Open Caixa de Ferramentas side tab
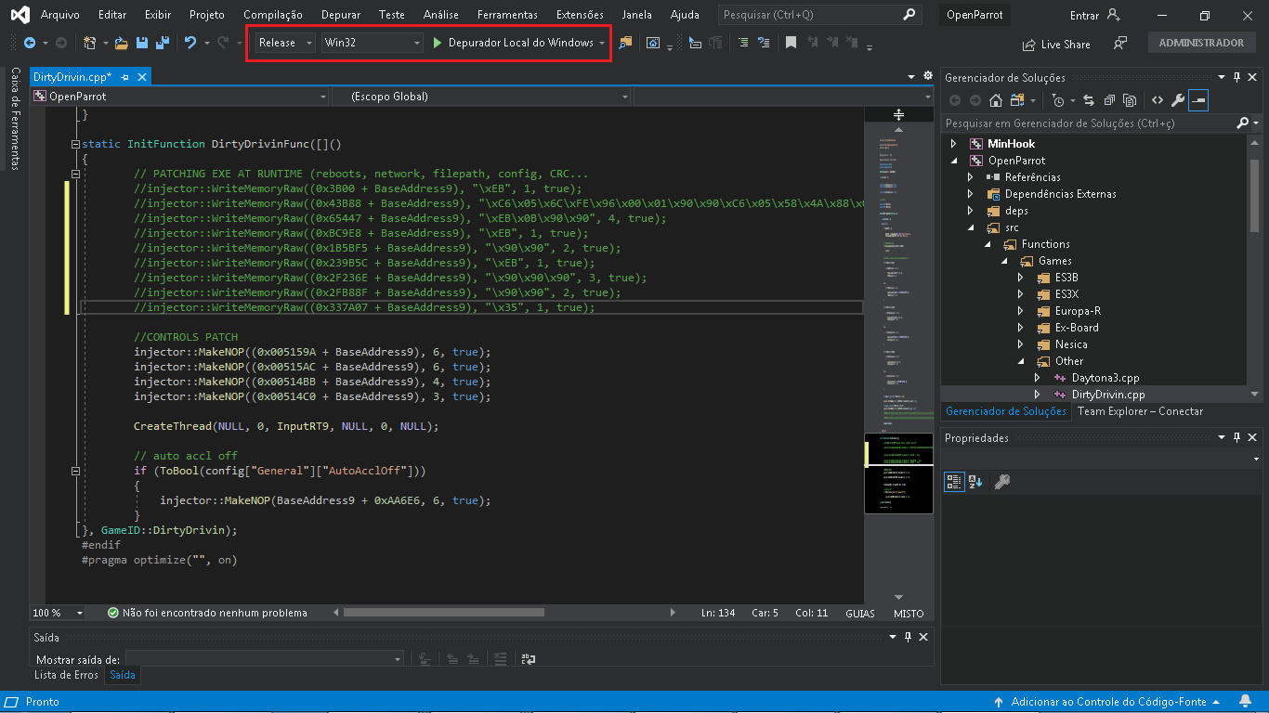 [16, 118]
